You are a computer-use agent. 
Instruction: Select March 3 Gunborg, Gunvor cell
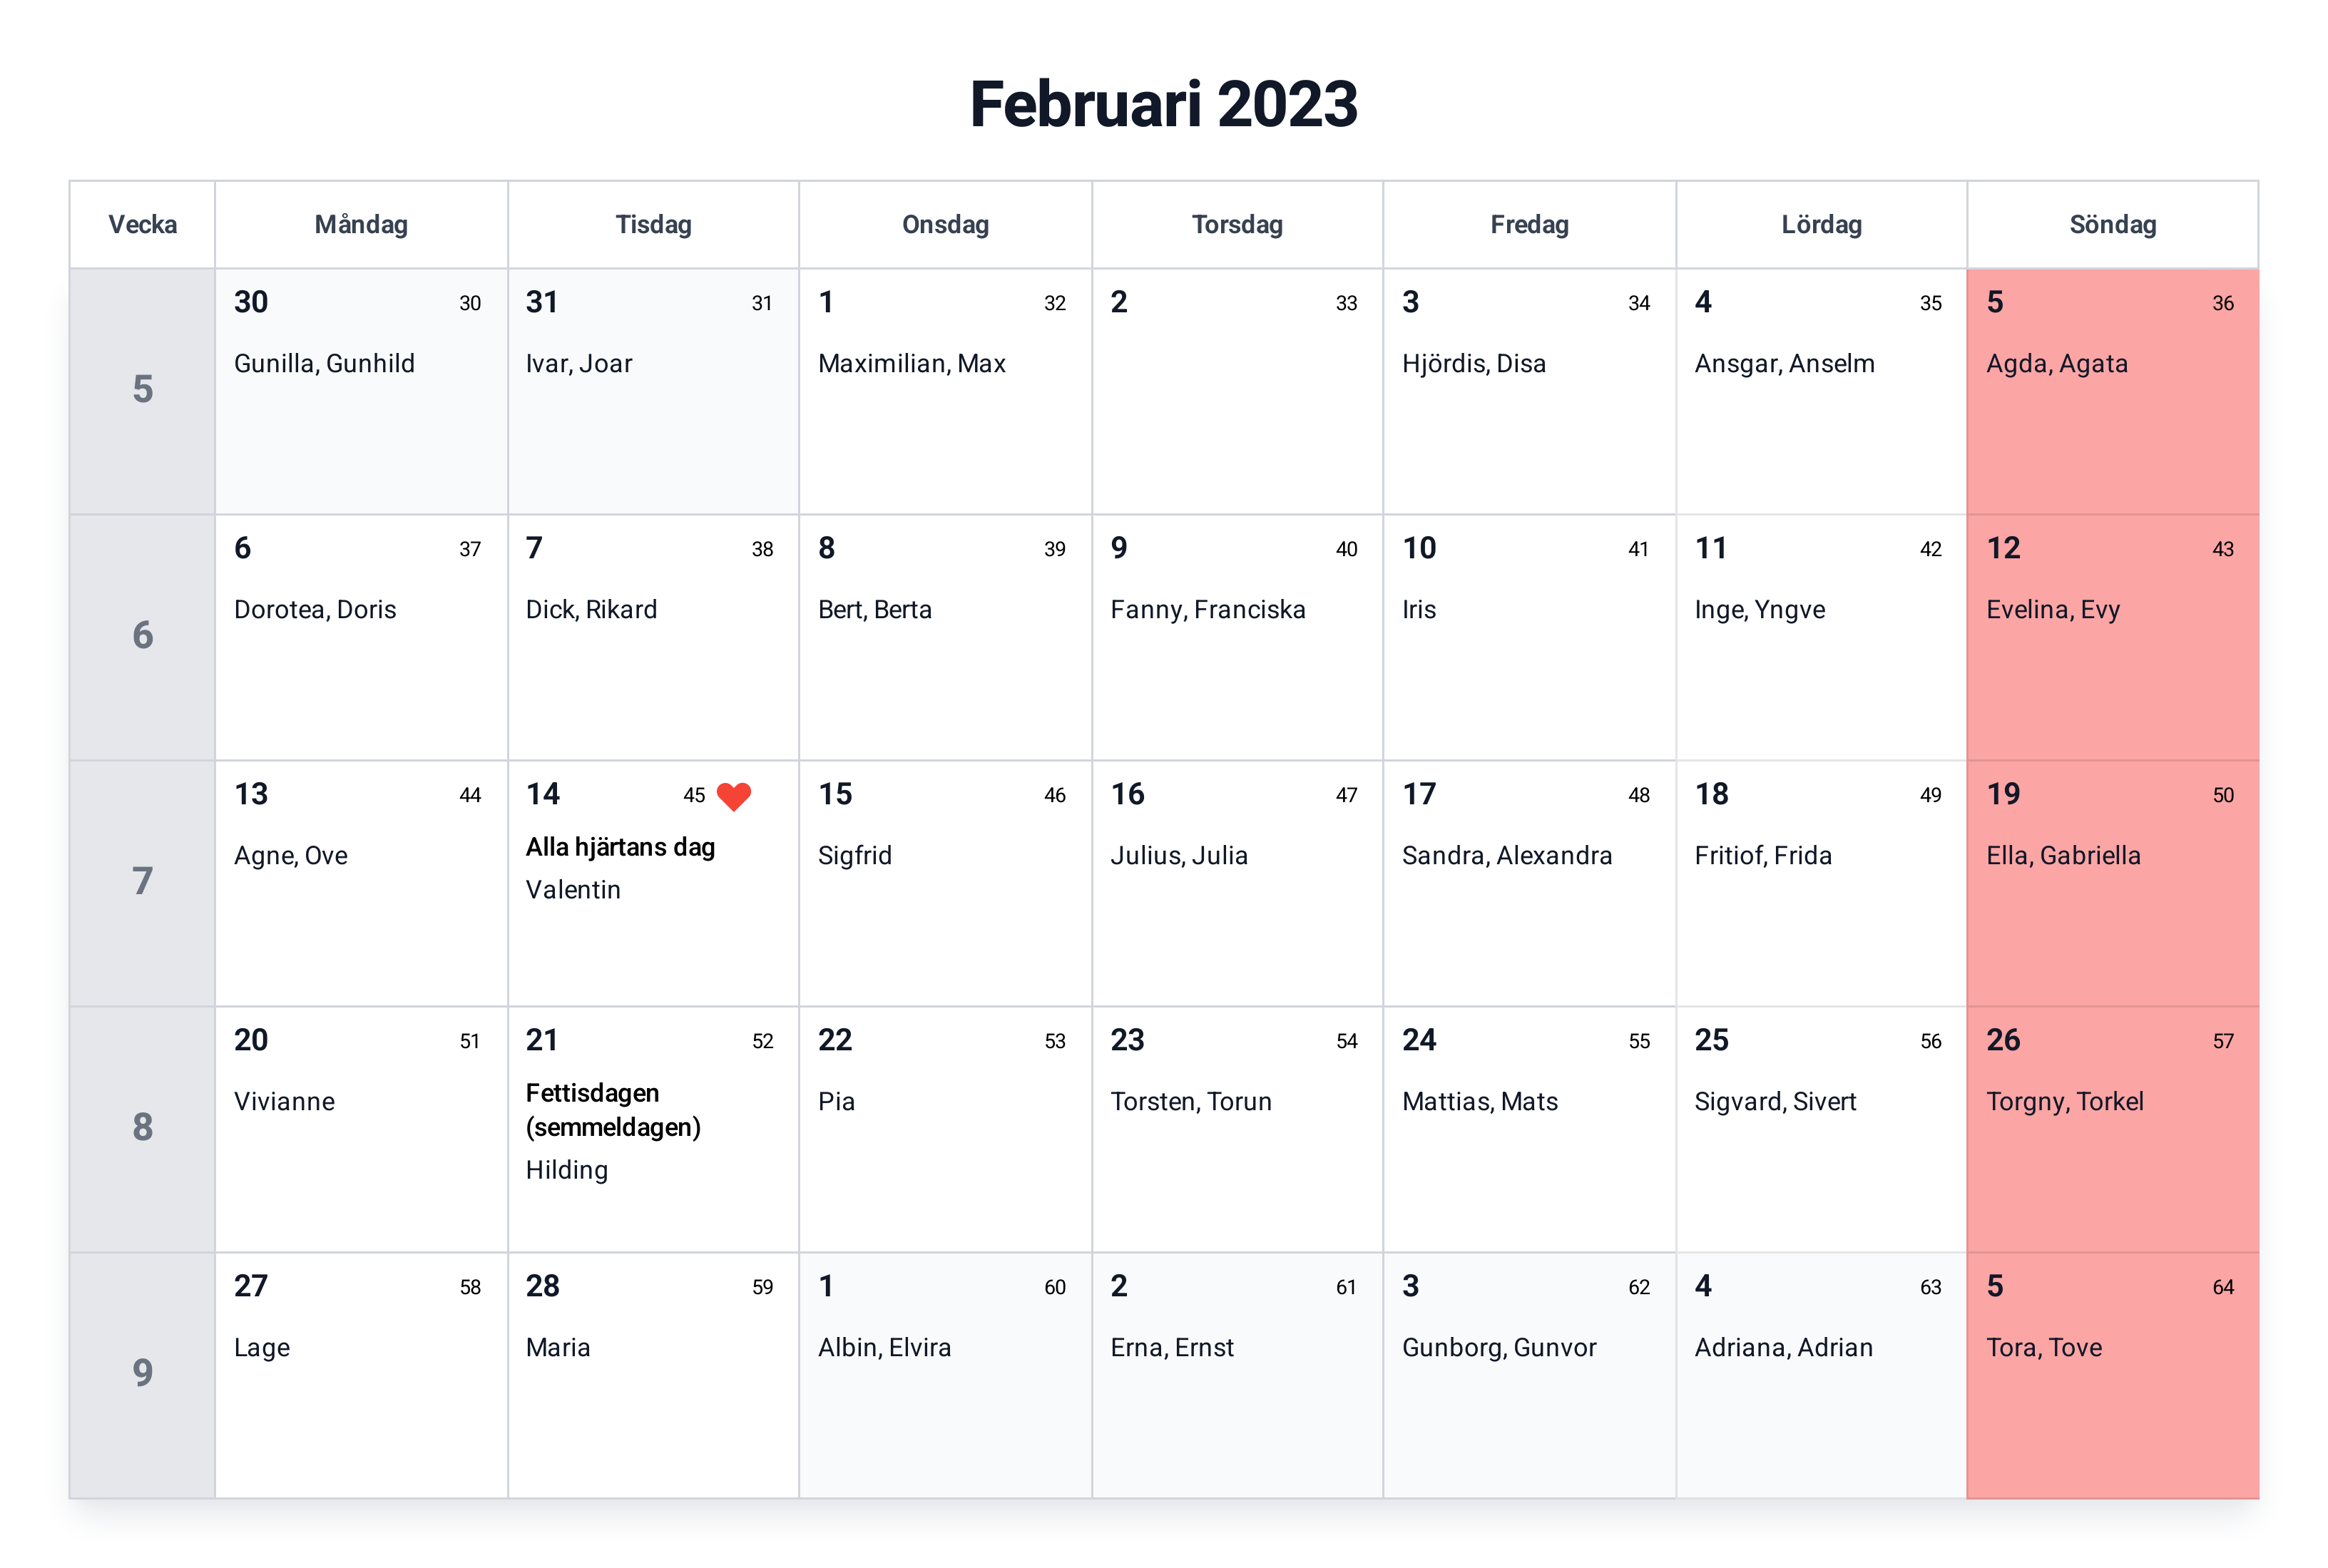point(1529,1375)
